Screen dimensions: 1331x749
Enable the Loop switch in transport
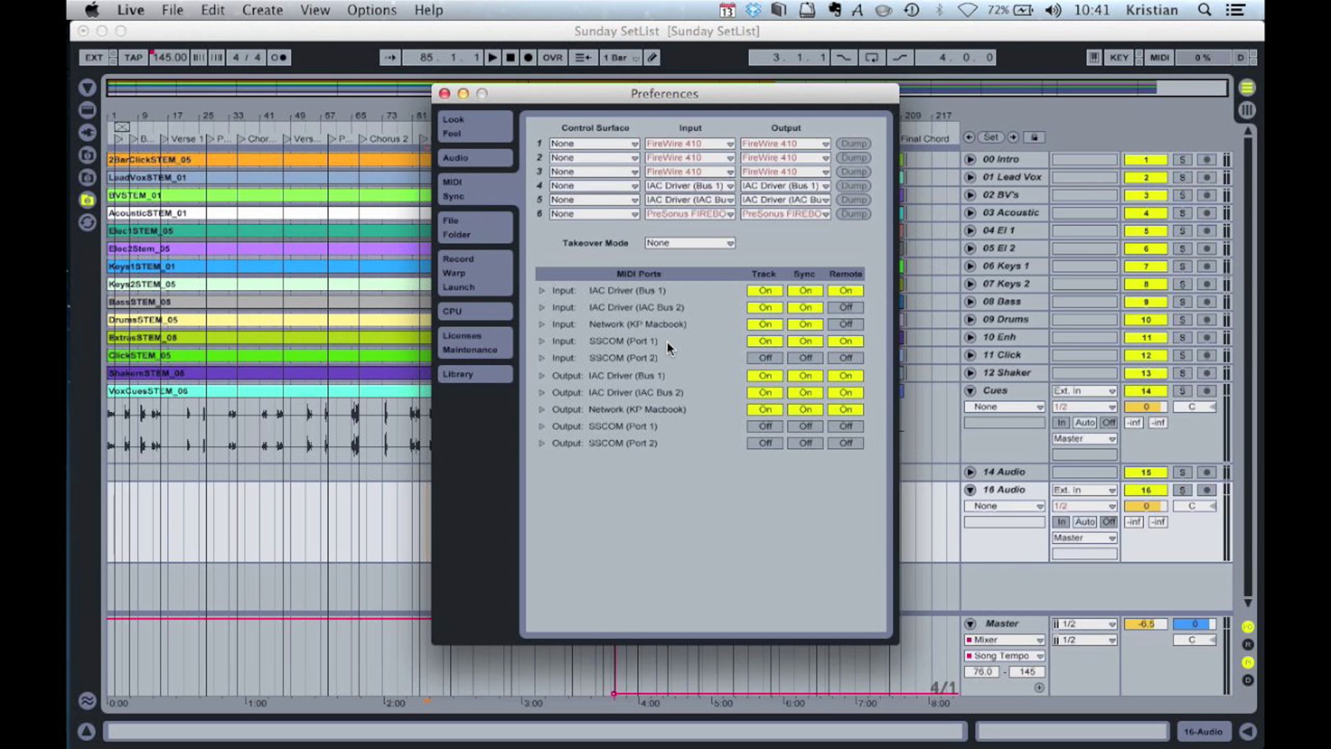(871, 58)
